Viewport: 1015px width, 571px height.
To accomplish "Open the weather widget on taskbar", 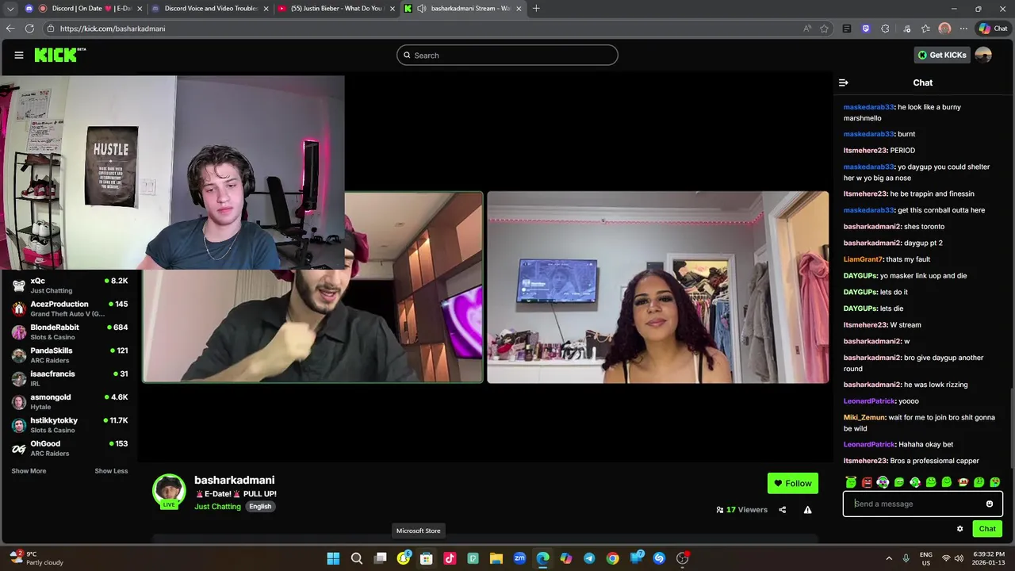I will coord(36,558).
